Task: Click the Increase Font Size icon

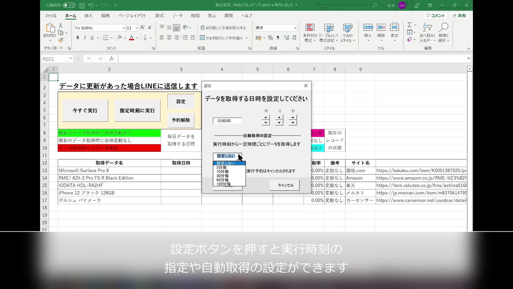Action: tap(142, 28)
